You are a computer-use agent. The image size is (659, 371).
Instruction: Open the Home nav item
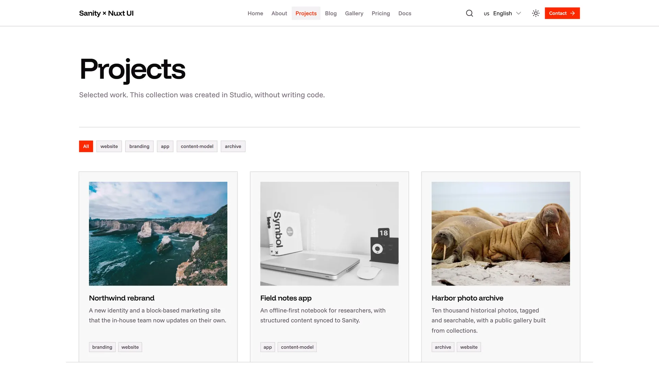pyautogui.click(x=255, y=13)
